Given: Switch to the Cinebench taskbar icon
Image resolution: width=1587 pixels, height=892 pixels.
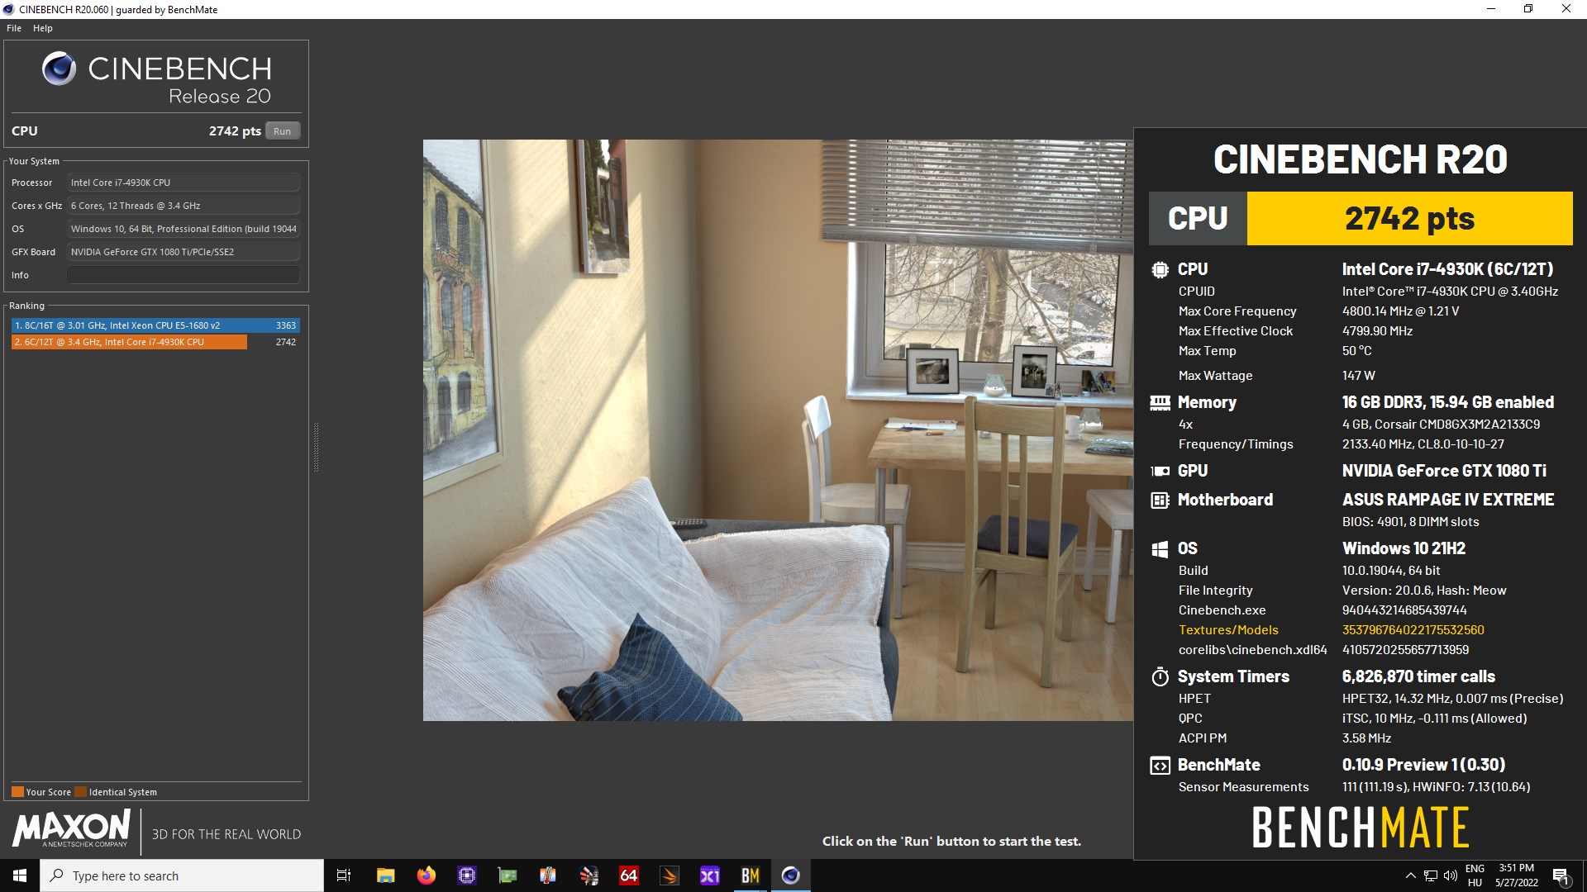Looking at the screenshot, I should [791, 875].
